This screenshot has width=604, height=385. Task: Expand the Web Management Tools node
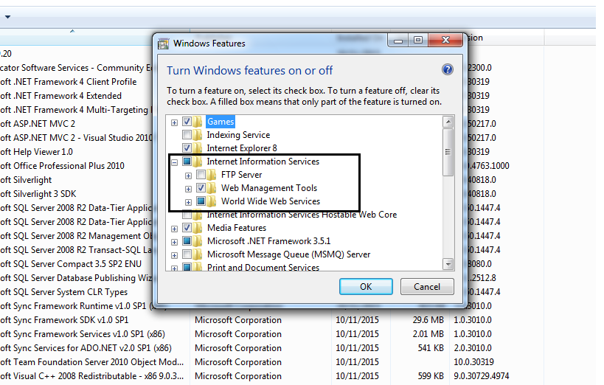click(x=188, y=189)
